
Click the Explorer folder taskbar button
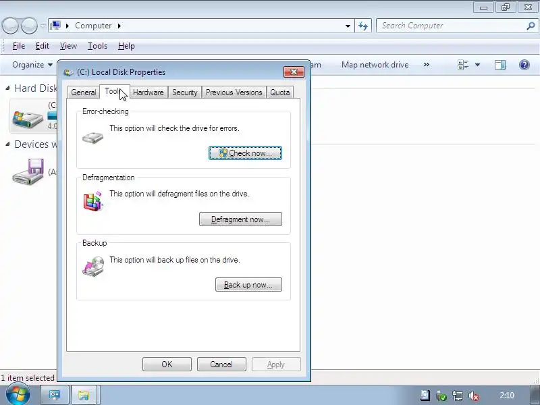click(x=84, y=395)
